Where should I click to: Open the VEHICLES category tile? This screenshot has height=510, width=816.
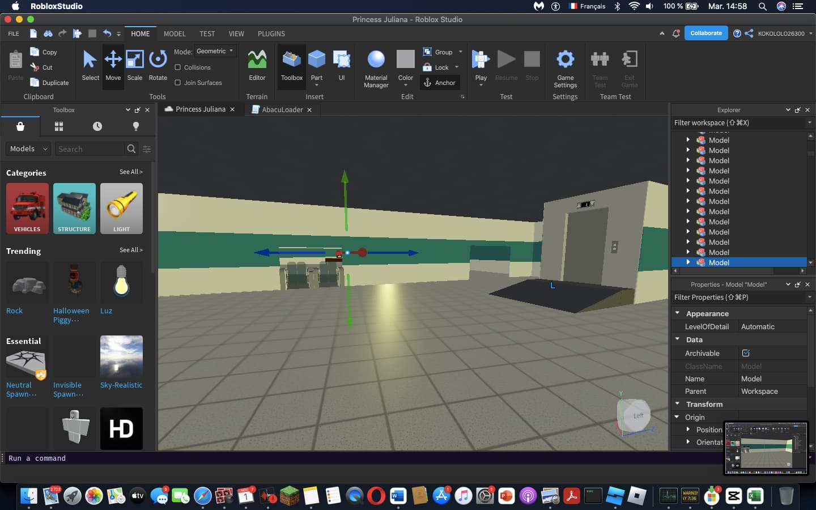coord(27,209)
